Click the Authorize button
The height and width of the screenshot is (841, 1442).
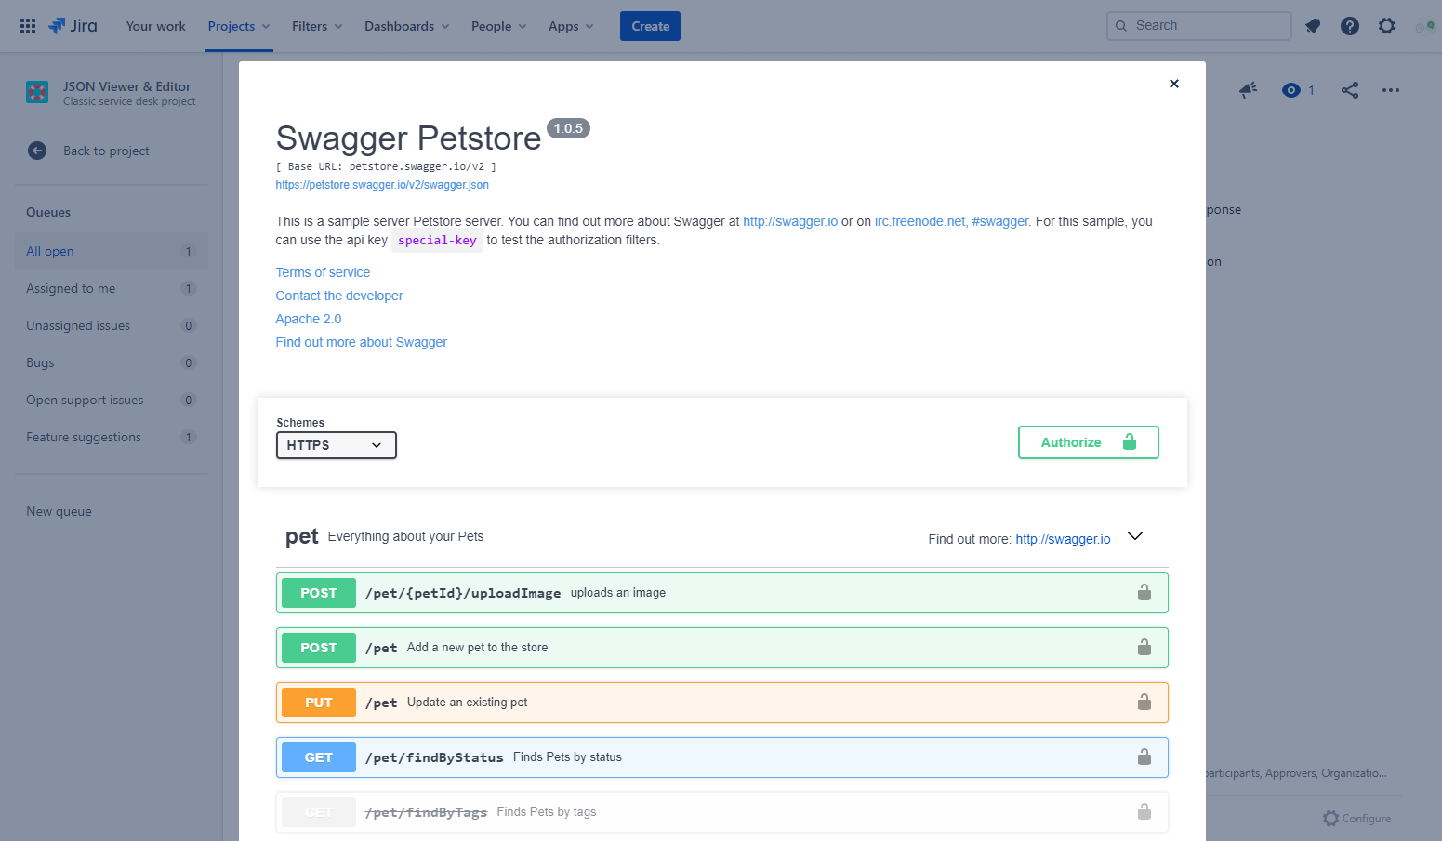click(x=1089, y=442)
